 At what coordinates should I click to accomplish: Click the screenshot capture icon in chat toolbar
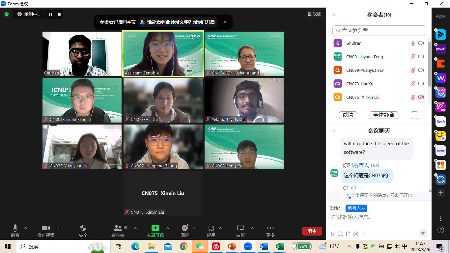340,234
